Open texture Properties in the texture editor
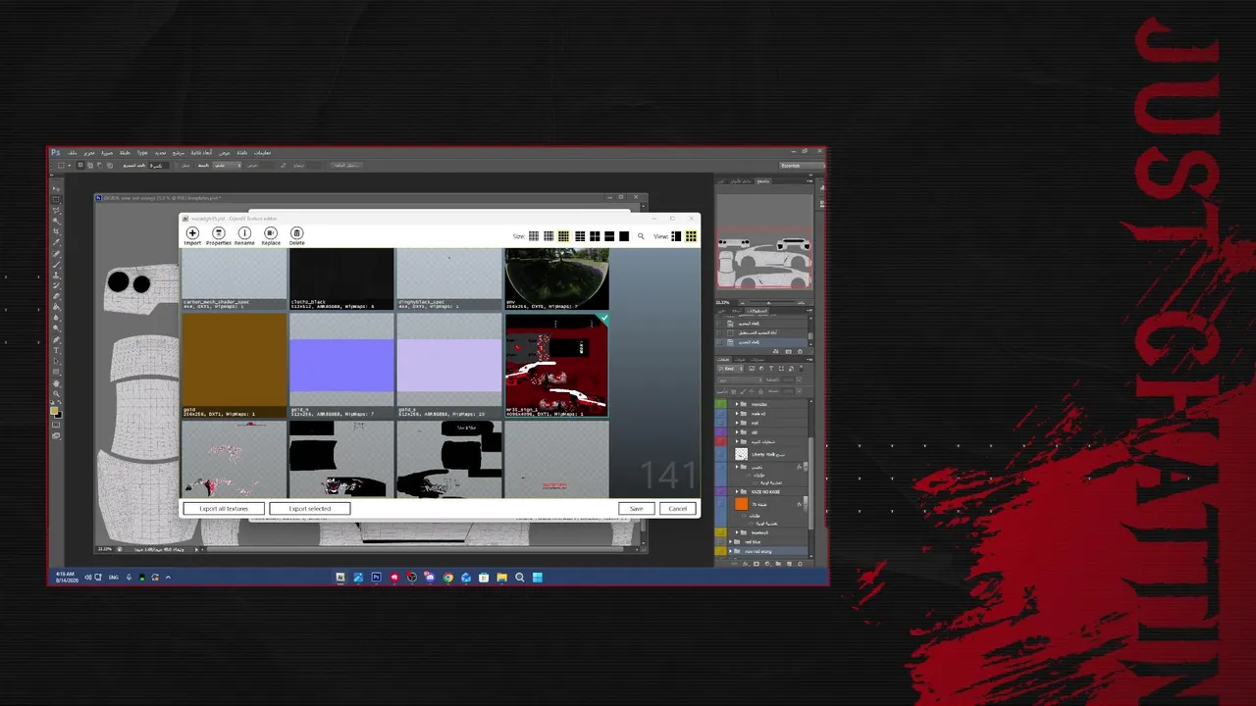This screenshot has height=706, width=1256. (x=219, y=233)
